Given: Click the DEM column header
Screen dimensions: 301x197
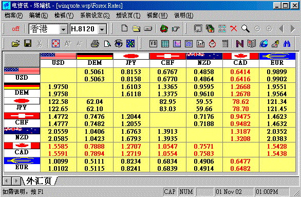Looking at the screenshot, I should (x=95, y=60).
